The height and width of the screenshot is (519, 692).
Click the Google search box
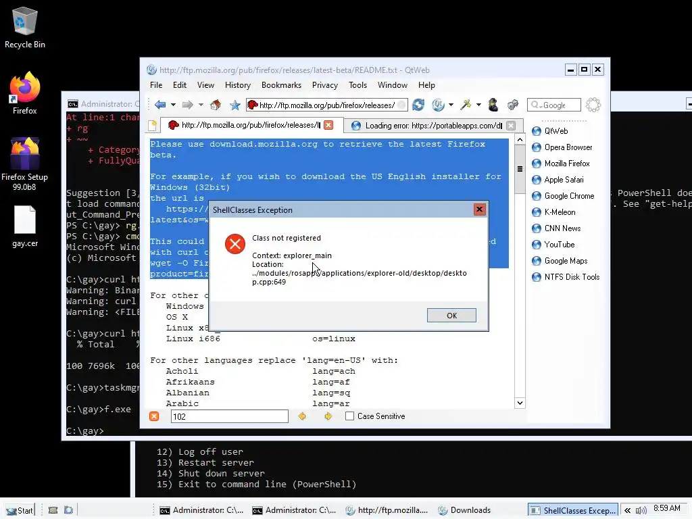pos(554,105)
